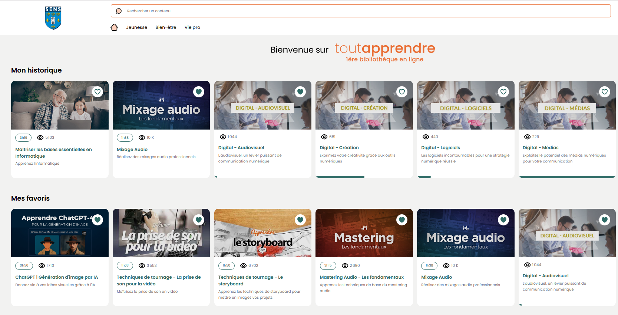The width and height of the screenshot is (618, 315).
Task: Click eye views icon next to 6702
Action: (244, 266)
